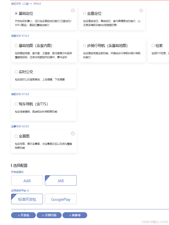Check the 全景图 checkbox
The image size is (169, 225).
click(x=16, y=136)
